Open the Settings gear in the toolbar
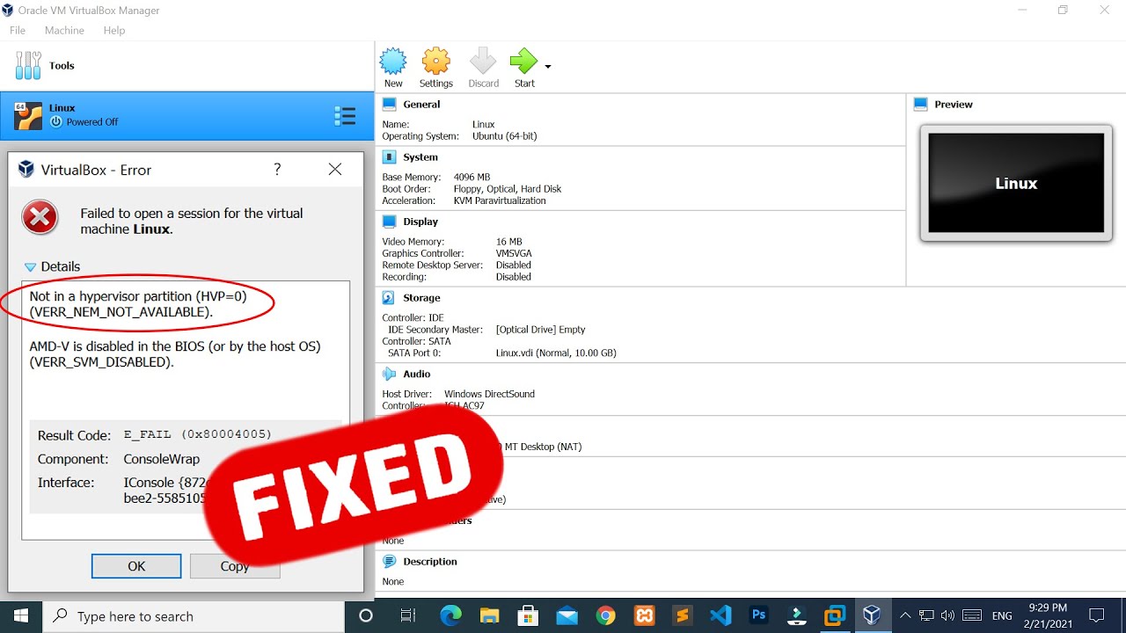This screenshot has width=1126, height=633. coord(436,62)
